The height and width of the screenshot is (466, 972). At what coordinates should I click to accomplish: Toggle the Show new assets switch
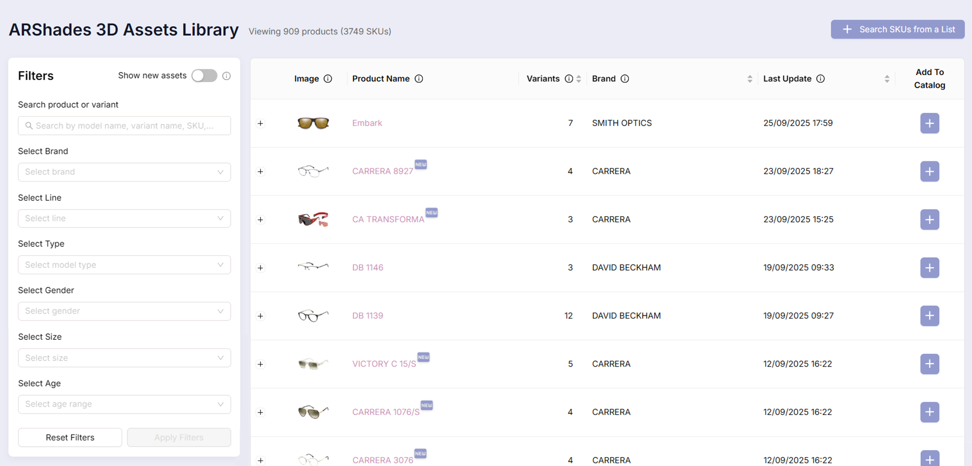(x=204, y=75)
